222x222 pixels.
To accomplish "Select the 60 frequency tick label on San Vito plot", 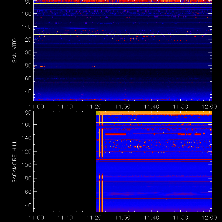I will click(x=28, y=78).
